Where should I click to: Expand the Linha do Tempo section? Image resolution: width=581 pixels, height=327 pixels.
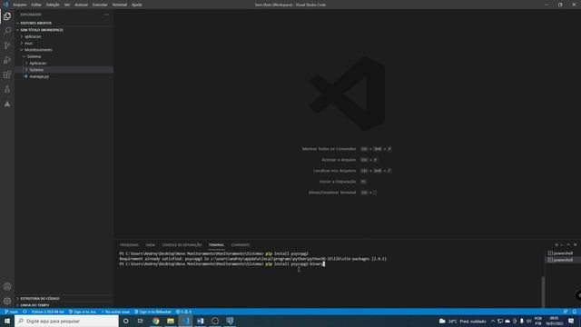tap(64, 305)
